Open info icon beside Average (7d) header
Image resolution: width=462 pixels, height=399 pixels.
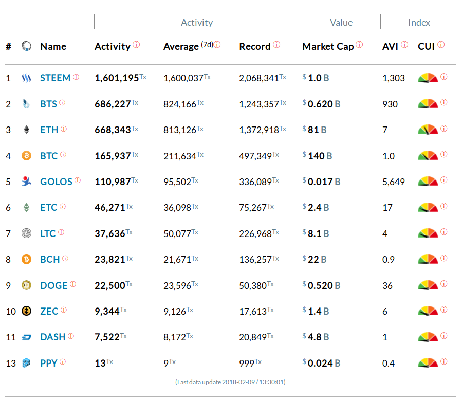pos(217,45)
